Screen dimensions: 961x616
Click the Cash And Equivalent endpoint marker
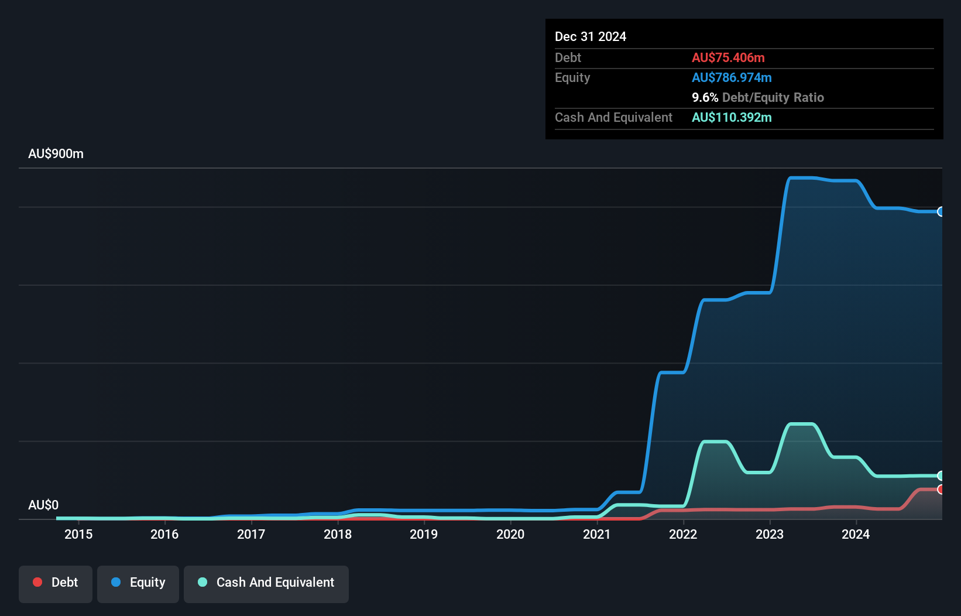tap(941, 475)
